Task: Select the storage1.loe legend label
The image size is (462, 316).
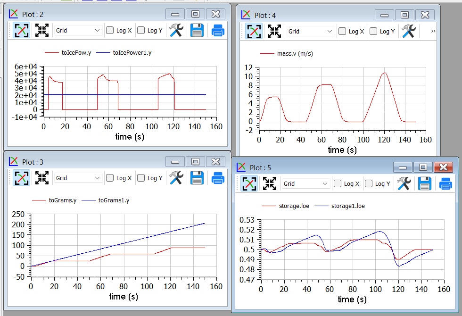Action: [347, 206]
